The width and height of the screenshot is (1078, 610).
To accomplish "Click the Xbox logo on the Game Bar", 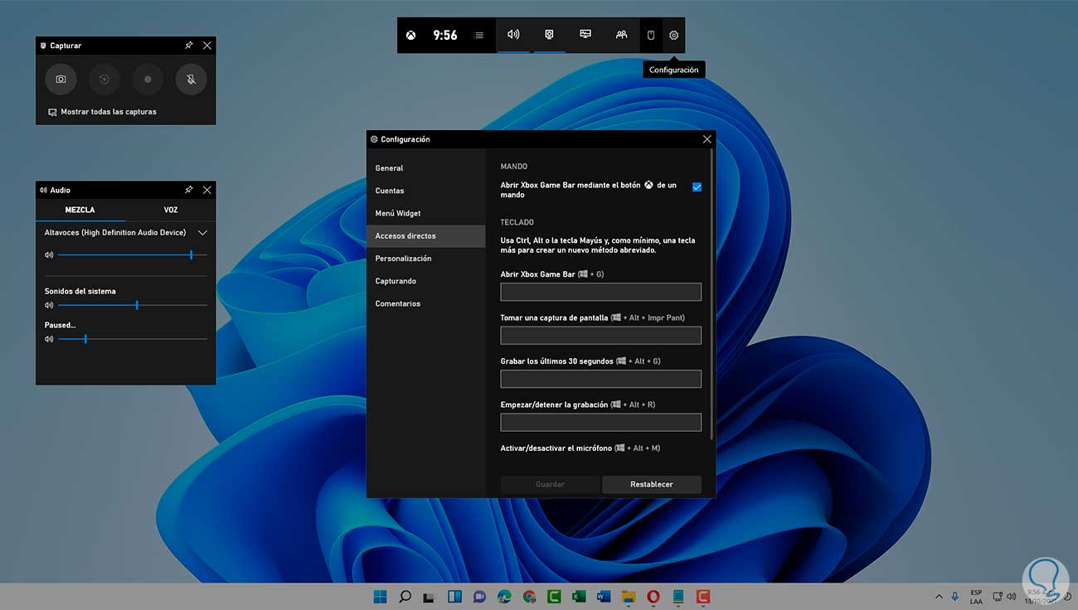I will coord(411,35).
